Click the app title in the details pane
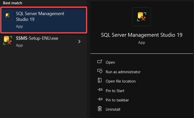 (x=141, y=35)
